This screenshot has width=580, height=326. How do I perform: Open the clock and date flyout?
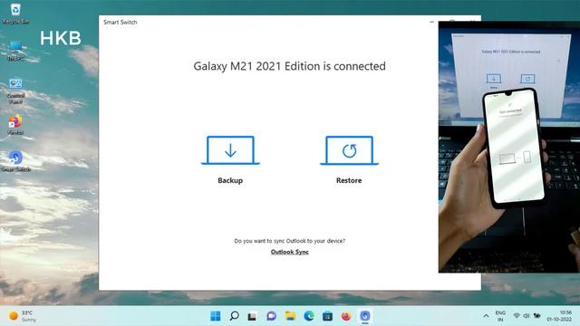click(x=560, y=316)
